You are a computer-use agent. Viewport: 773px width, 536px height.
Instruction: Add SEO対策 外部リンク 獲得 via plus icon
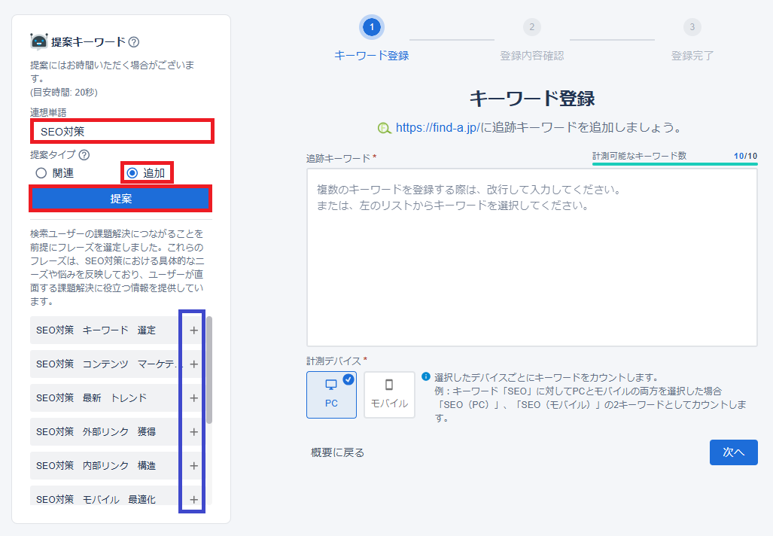click(x=193, y=432)
